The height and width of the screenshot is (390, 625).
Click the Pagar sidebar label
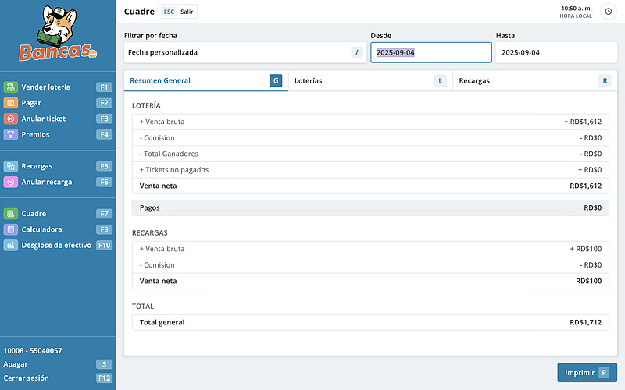click(31, 103)
